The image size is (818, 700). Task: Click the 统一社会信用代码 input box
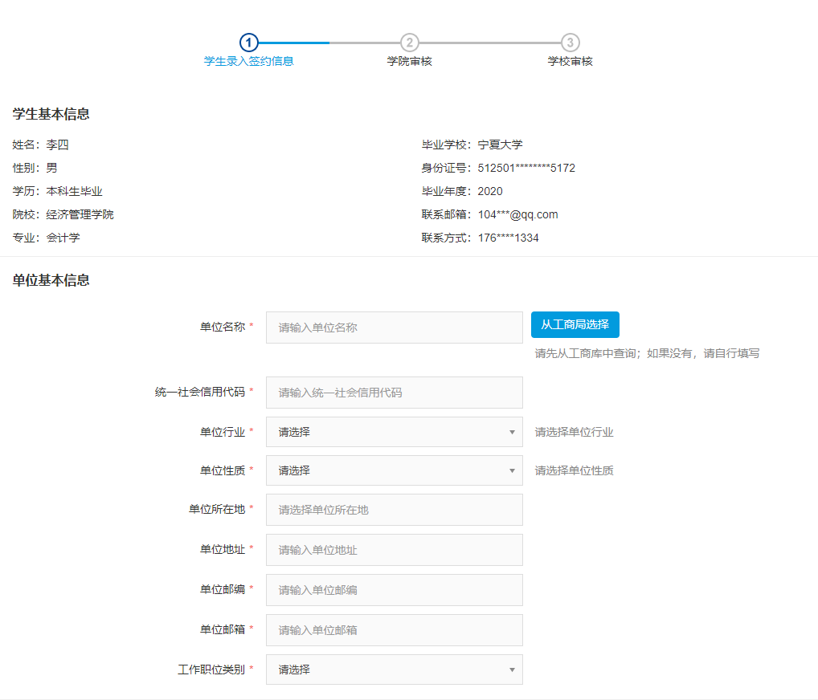tap(394, 393)
